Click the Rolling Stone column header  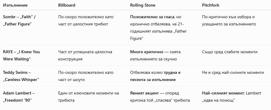click(x=143, y=5)
